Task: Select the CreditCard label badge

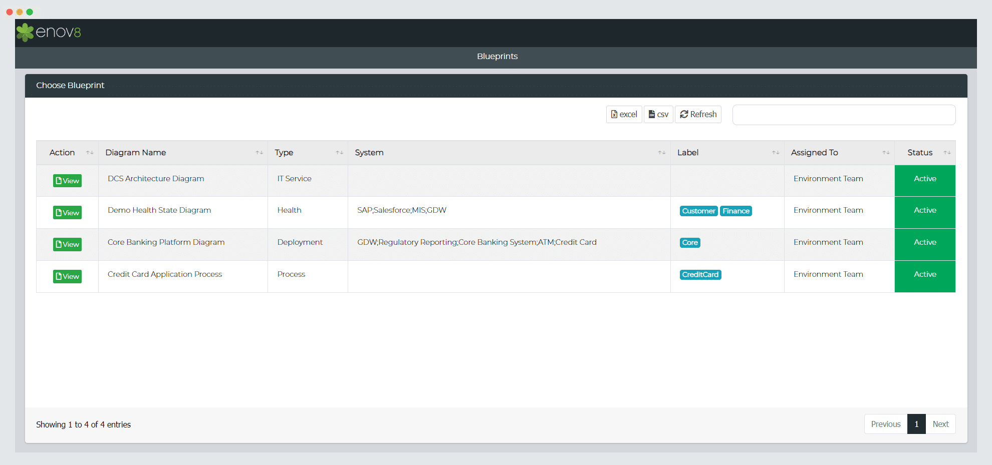Action: (x=700, y=275)
